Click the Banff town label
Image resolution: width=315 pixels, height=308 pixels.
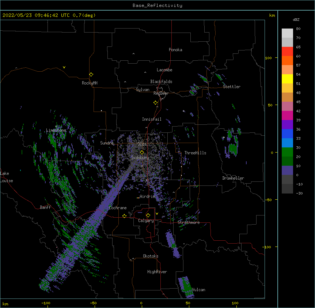[45, 207]
